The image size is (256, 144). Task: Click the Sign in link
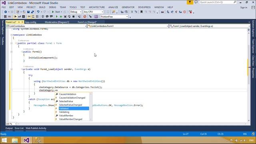coord(244,8)
